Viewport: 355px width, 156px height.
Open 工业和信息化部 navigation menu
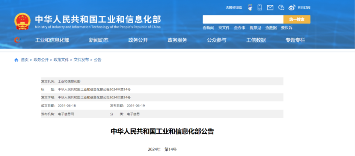pyautogui.click(x=52, y=40)
